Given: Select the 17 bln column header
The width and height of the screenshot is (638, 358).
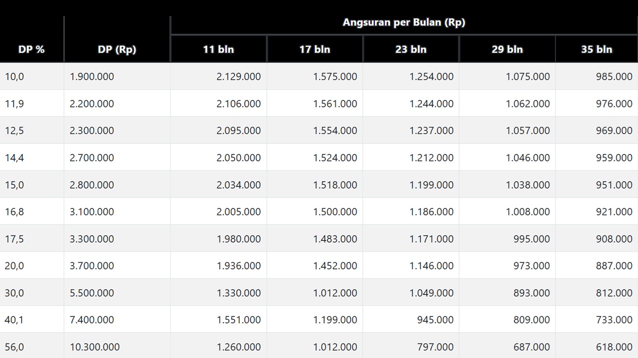Looking at the screenshot, I should [x=315, y=49].
